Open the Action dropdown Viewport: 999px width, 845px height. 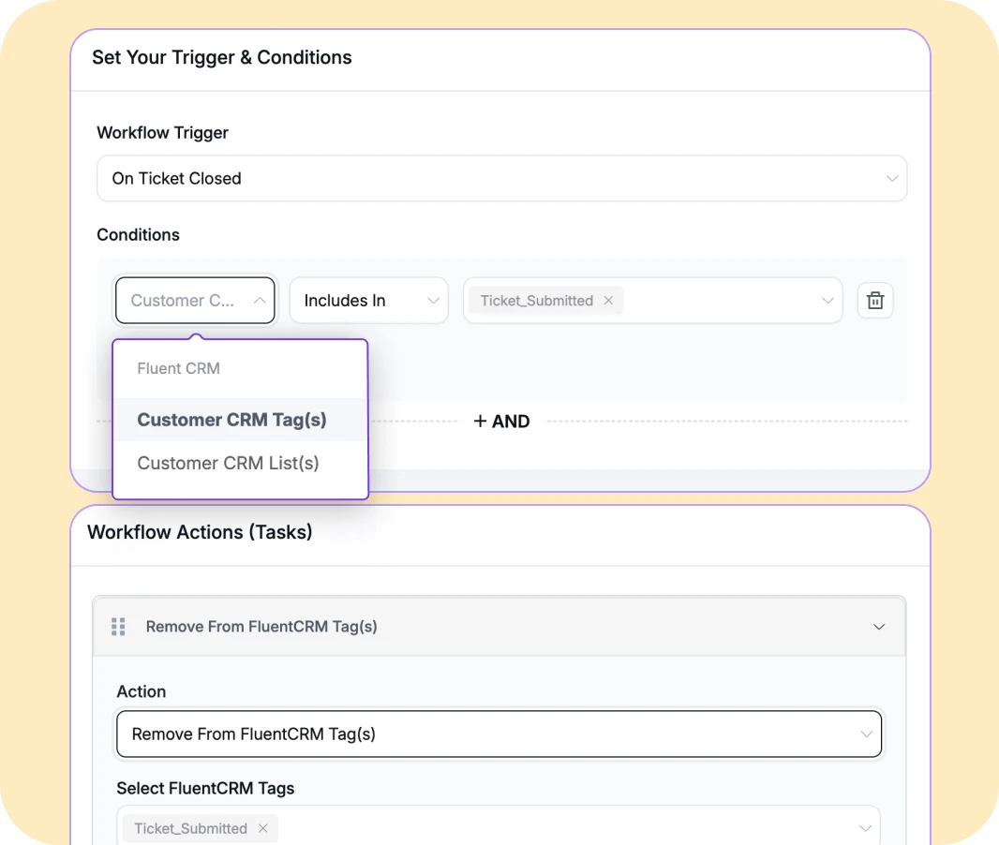(x=499, y=734)
